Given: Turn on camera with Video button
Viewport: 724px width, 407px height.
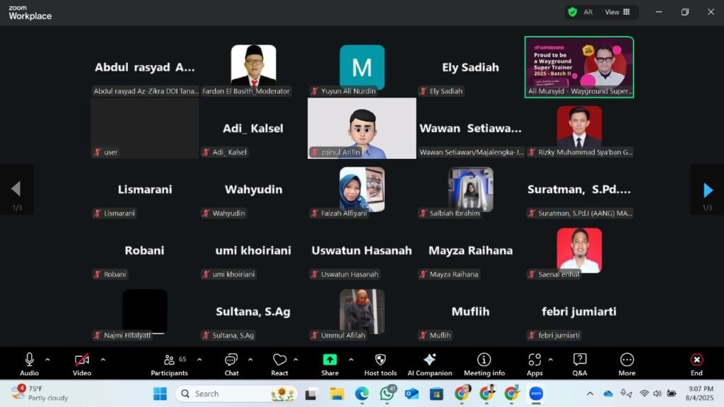Looking at the screenshot, I should (82, 365).
